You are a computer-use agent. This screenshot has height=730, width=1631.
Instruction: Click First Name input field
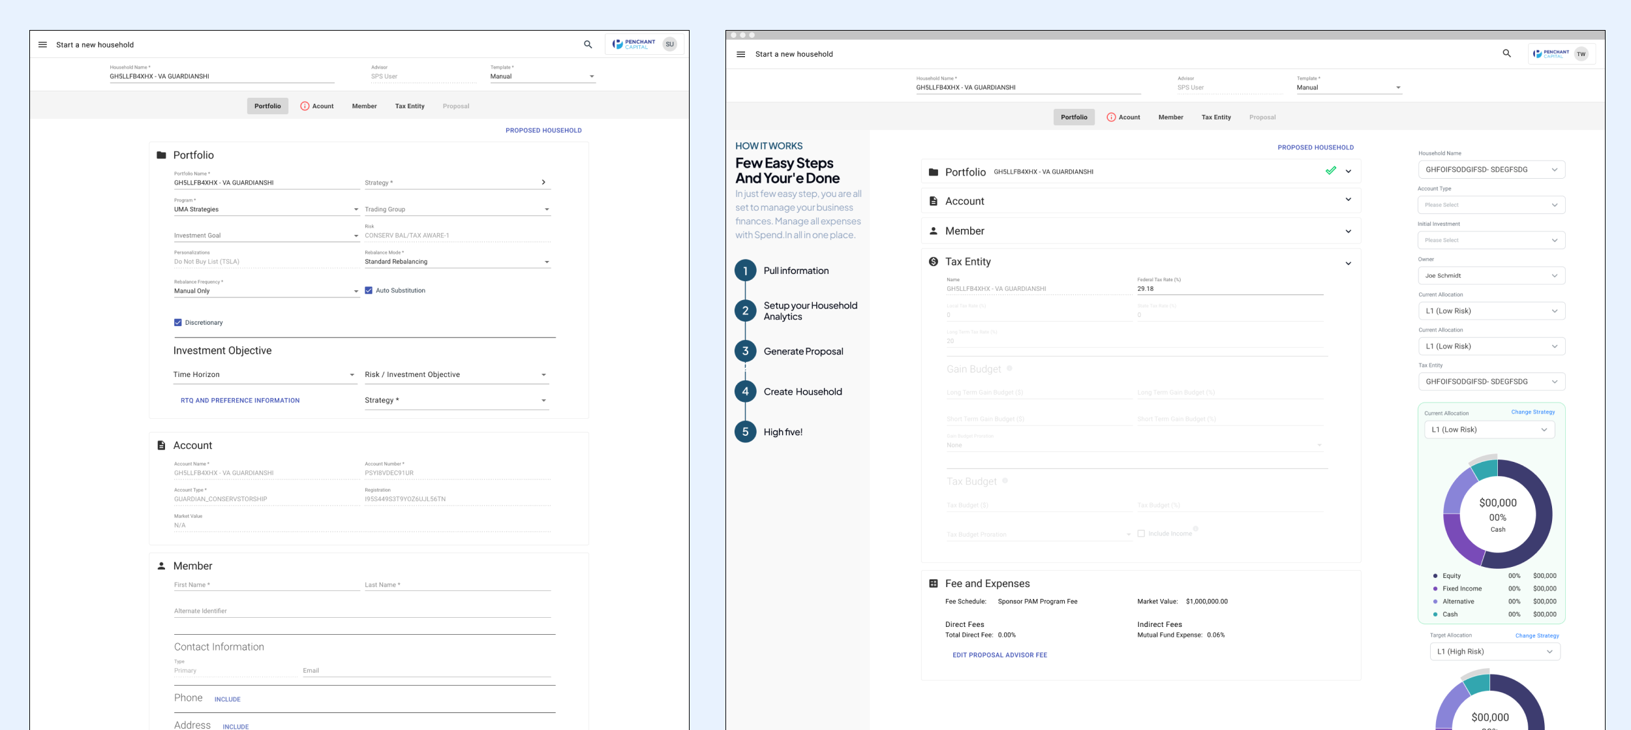[x=266, y=585]
